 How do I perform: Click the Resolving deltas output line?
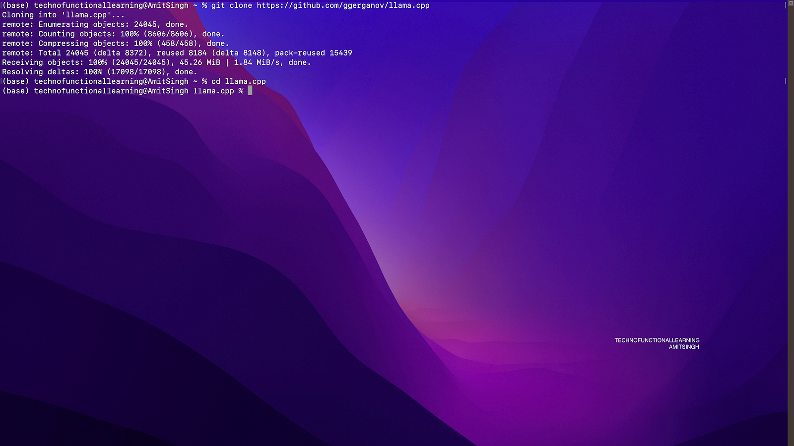click(x=99, y=72)
